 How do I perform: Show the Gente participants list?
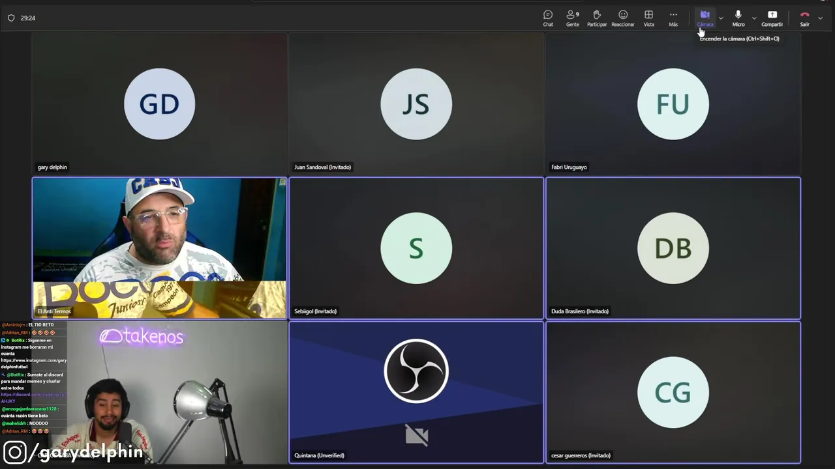click(x=573, y=18)
